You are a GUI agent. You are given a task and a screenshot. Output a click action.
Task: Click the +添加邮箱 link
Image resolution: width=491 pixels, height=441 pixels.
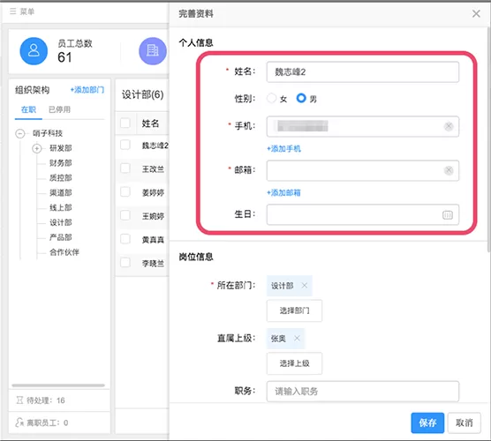(x=283, y=192)
